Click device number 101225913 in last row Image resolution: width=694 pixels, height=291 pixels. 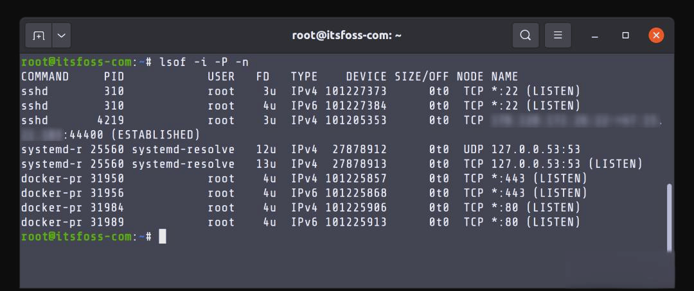(356, 222)
